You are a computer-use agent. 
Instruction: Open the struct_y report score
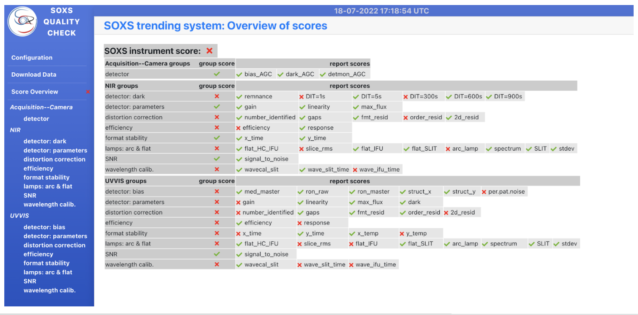pyautogui.click(x=464, y=192)
